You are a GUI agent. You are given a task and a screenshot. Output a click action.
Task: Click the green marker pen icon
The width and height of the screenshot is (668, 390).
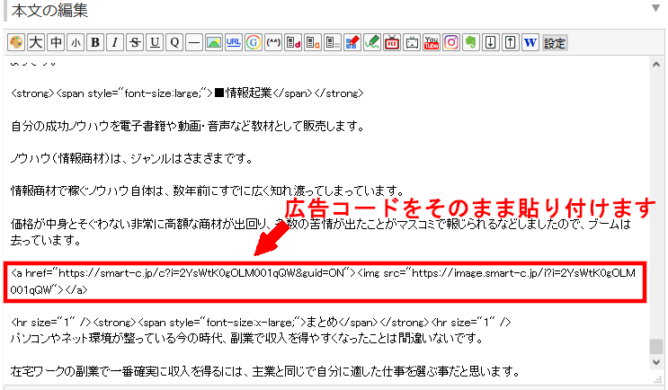click(372, 42)
